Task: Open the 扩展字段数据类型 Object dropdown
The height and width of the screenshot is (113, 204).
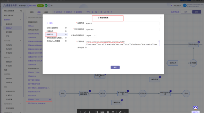Action: 91,36
